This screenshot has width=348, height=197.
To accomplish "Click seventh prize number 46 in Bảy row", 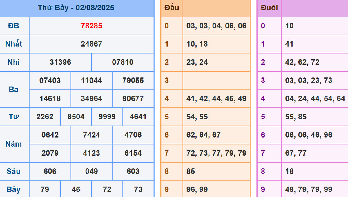I will [76, 189].
